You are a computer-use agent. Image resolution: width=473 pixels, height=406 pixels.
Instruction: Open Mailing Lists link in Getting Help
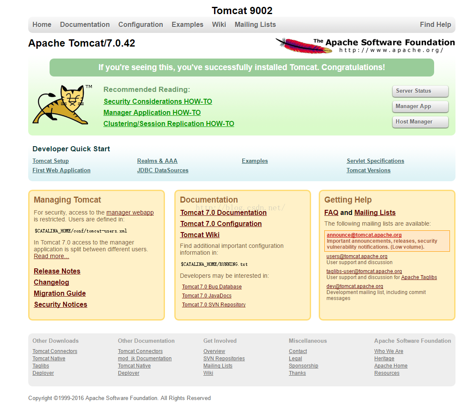pos(375,213)
